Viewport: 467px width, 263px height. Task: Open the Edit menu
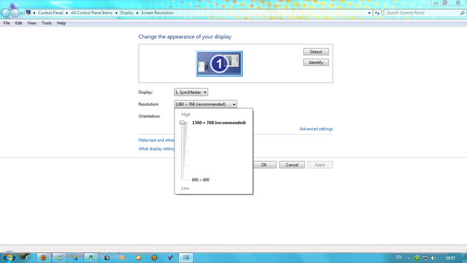(x=19, y=23)
